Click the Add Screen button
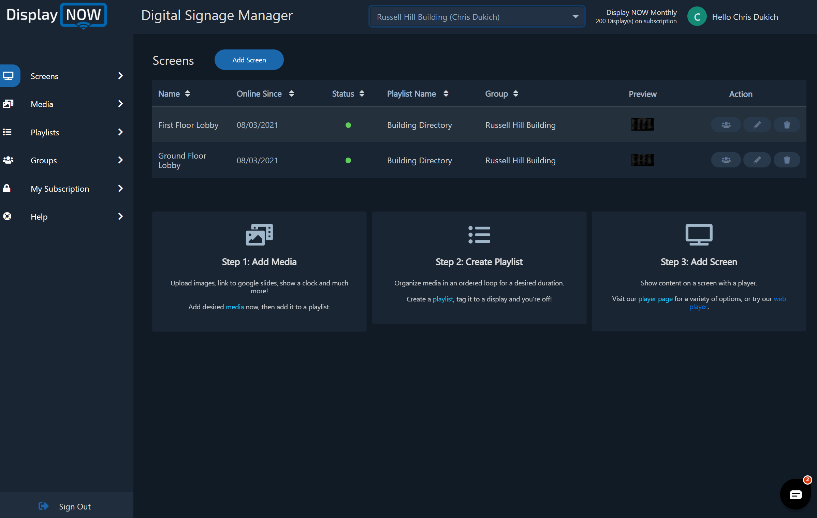Screen dimensions: 817x518 click(x=249, y=60)
